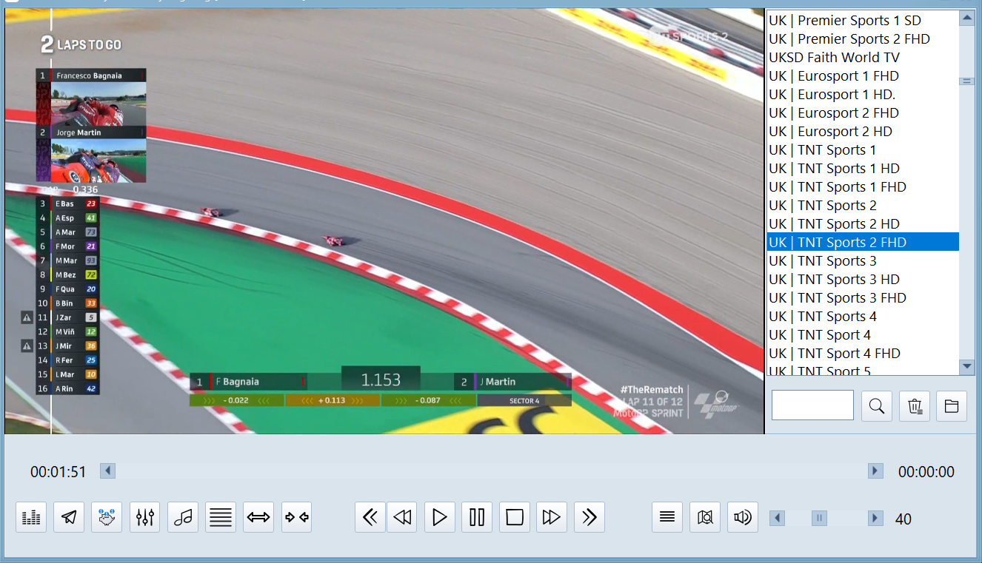The image size is (982, 563).
Task: Select UK | TNT Sports 2 HD
Action: pos(863,224)
